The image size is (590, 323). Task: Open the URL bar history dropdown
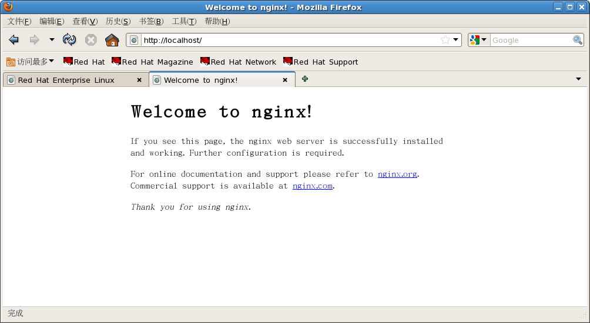coord(455,40)
